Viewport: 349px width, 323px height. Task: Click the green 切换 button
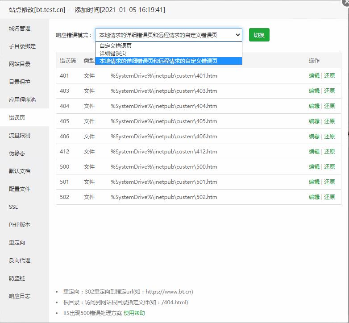point(259,35)
